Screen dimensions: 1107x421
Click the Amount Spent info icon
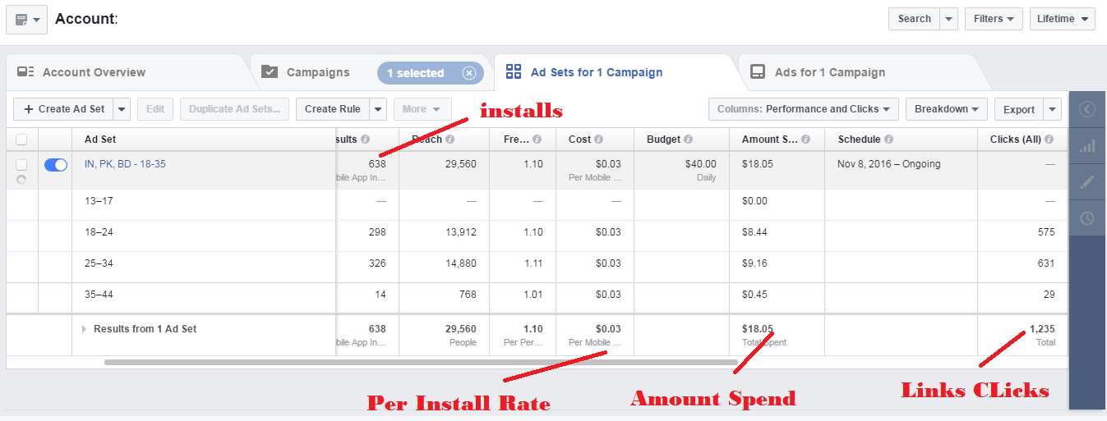pos(806,140)
